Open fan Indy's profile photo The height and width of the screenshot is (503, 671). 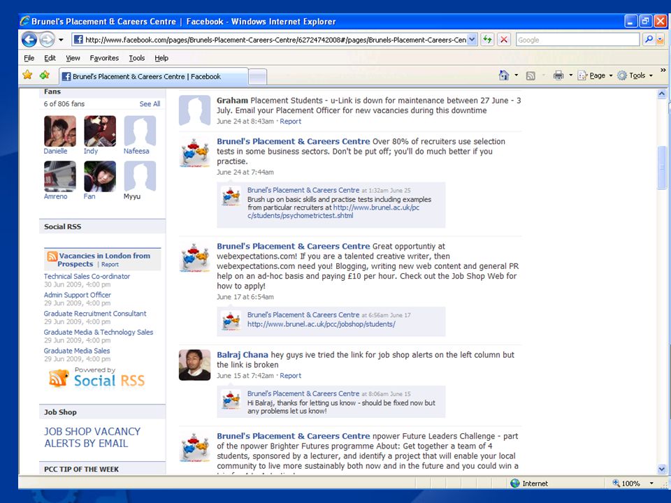[100, 131]
